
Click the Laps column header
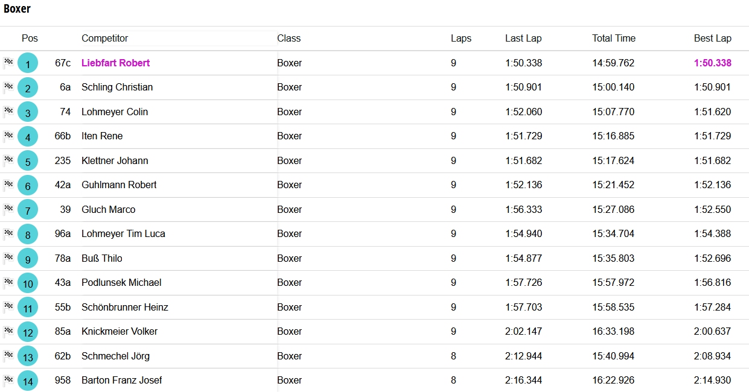pyautogui.click(x=461, y=38)
